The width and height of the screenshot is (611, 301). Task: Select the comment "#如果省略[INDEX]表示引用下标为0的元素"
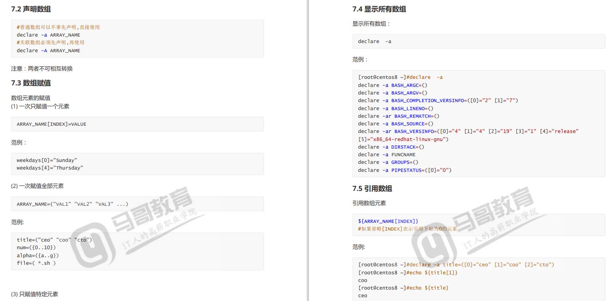click(x=408, y=229)
